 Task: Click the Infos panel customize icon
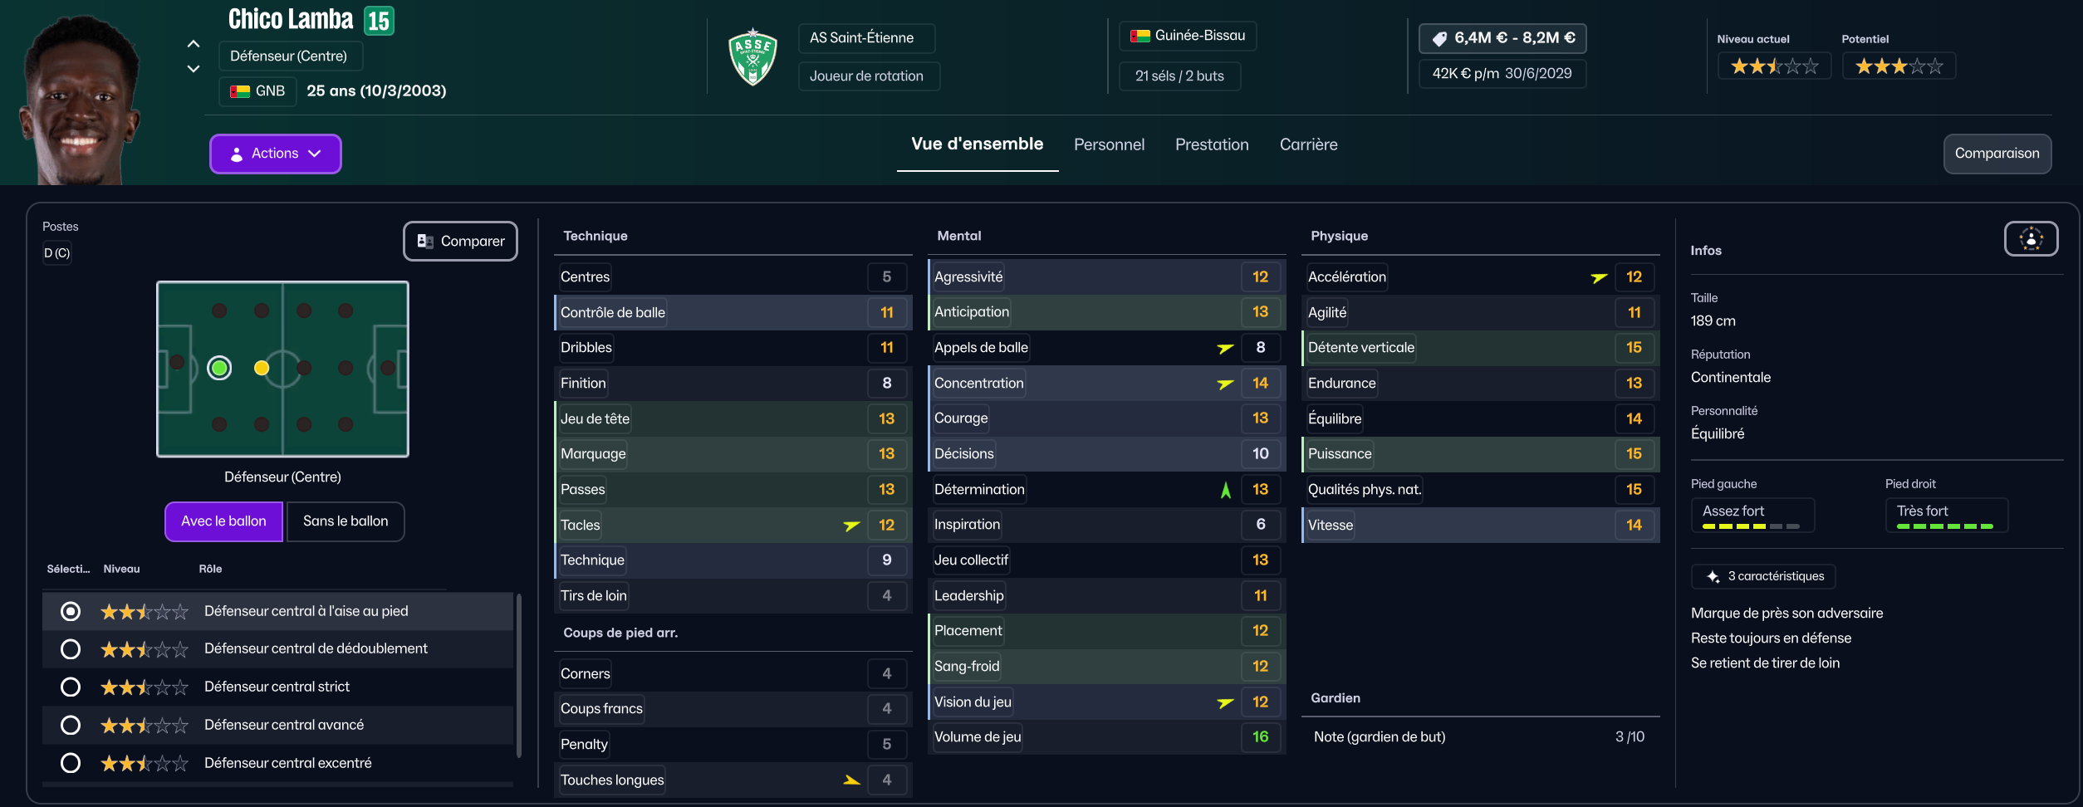[2031, 239]
